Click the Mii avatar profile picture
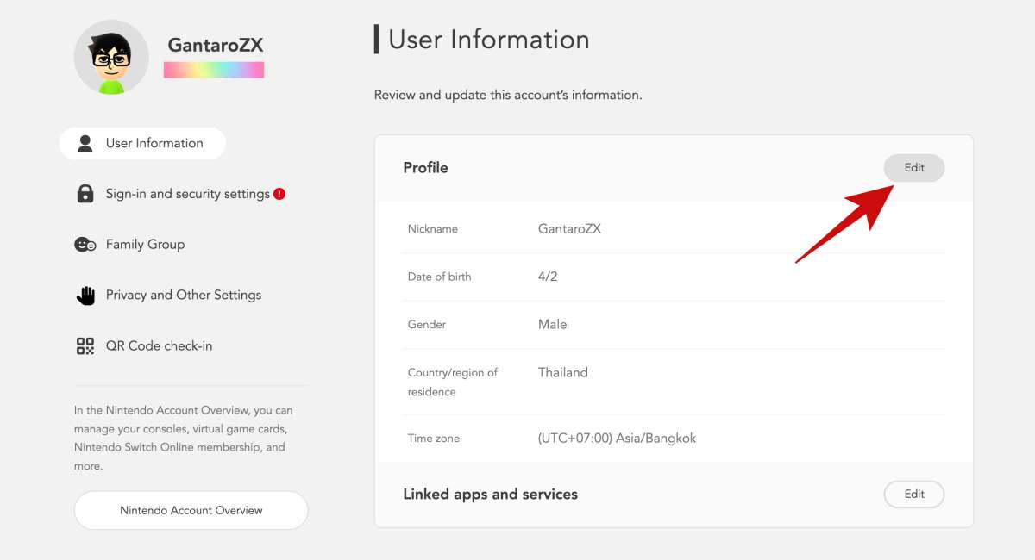The width and height of the screenshot is (1035, 560). click(111, 57)
